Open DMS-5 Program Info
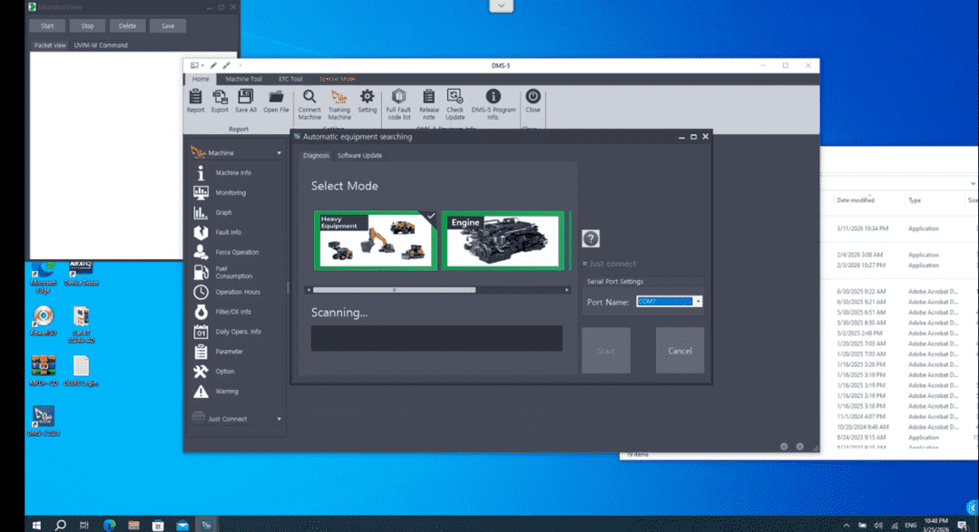Image resolution: width=979 pixels, height=532 pixels. (493, 97)
